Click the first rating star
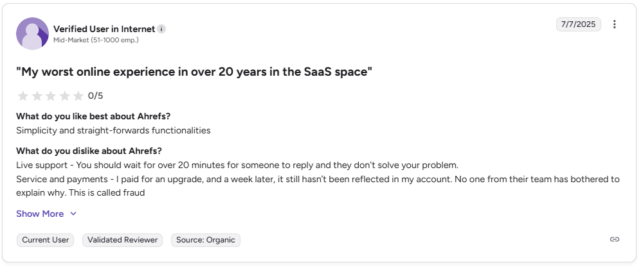Screen dimensions: 643x272 coord(23,96)
